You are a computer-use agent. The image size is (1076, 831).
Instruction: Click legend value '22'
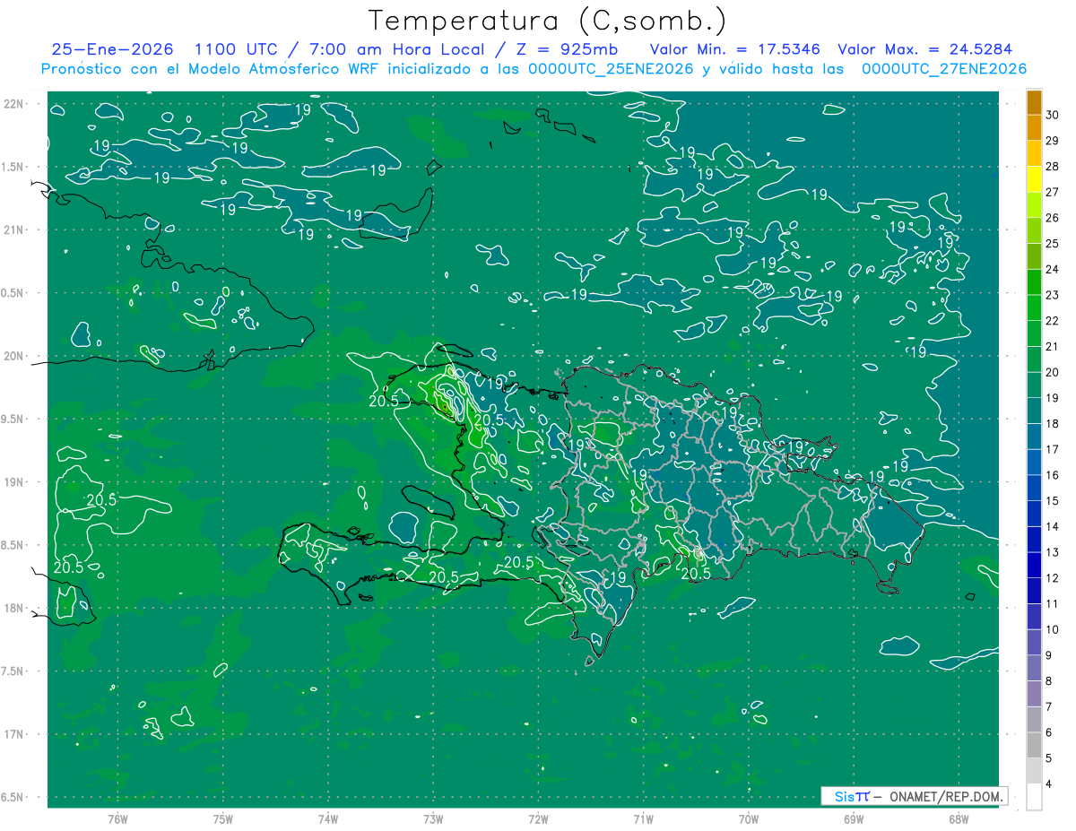pos(1053,321)
